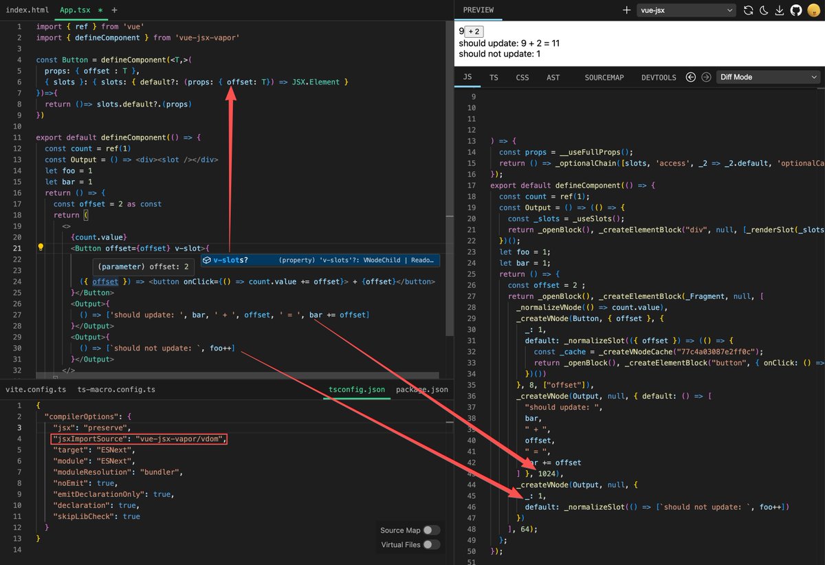Open the AST output tab
Image resolution: width=825 pixels, height=565 pixels.
pos(553,78)
